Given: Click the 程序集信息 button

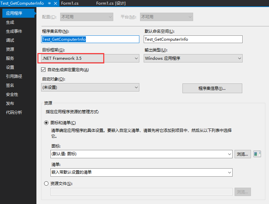Looking at the screenshot, I should pyautogui.click(x=212, y=88).
